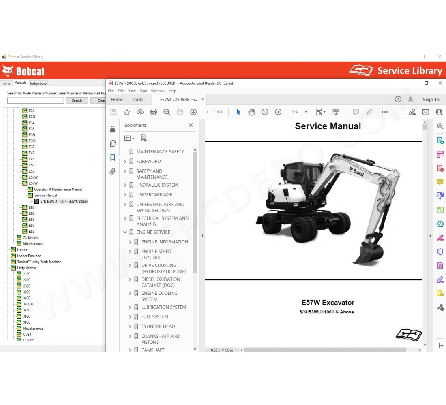The width and height of the screenshot is (446, 405).
Task: Open the find text magnifier icon
Action: tap(167, 112)
